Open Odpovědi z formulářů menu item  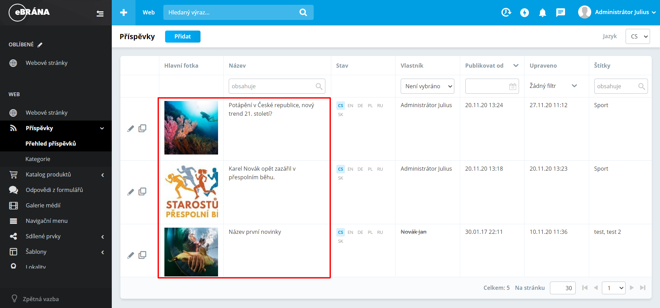coord(54,190)
